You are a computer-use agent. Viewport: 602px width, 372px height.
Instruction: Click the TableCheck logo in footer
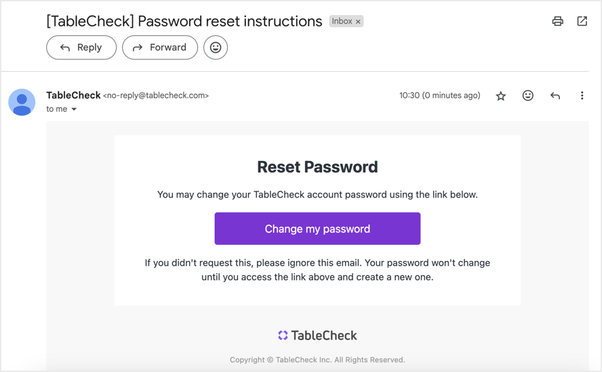pos(317,335)
